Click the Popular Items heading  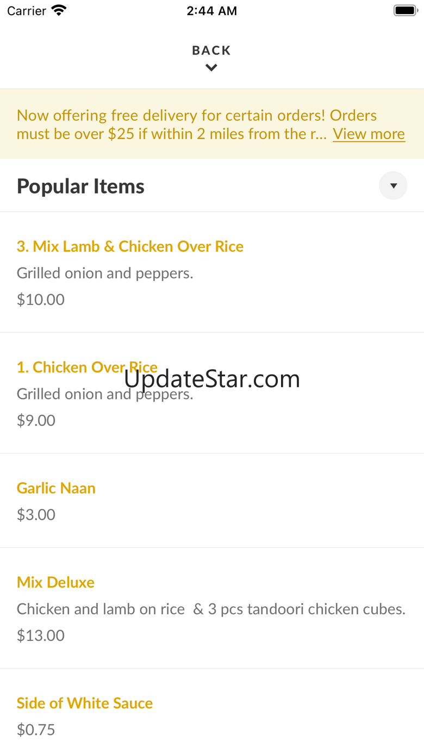point(80,186)
